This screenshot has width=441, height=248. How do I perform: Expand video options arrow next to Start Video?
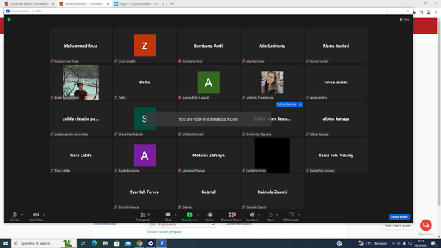pos(44,215)
